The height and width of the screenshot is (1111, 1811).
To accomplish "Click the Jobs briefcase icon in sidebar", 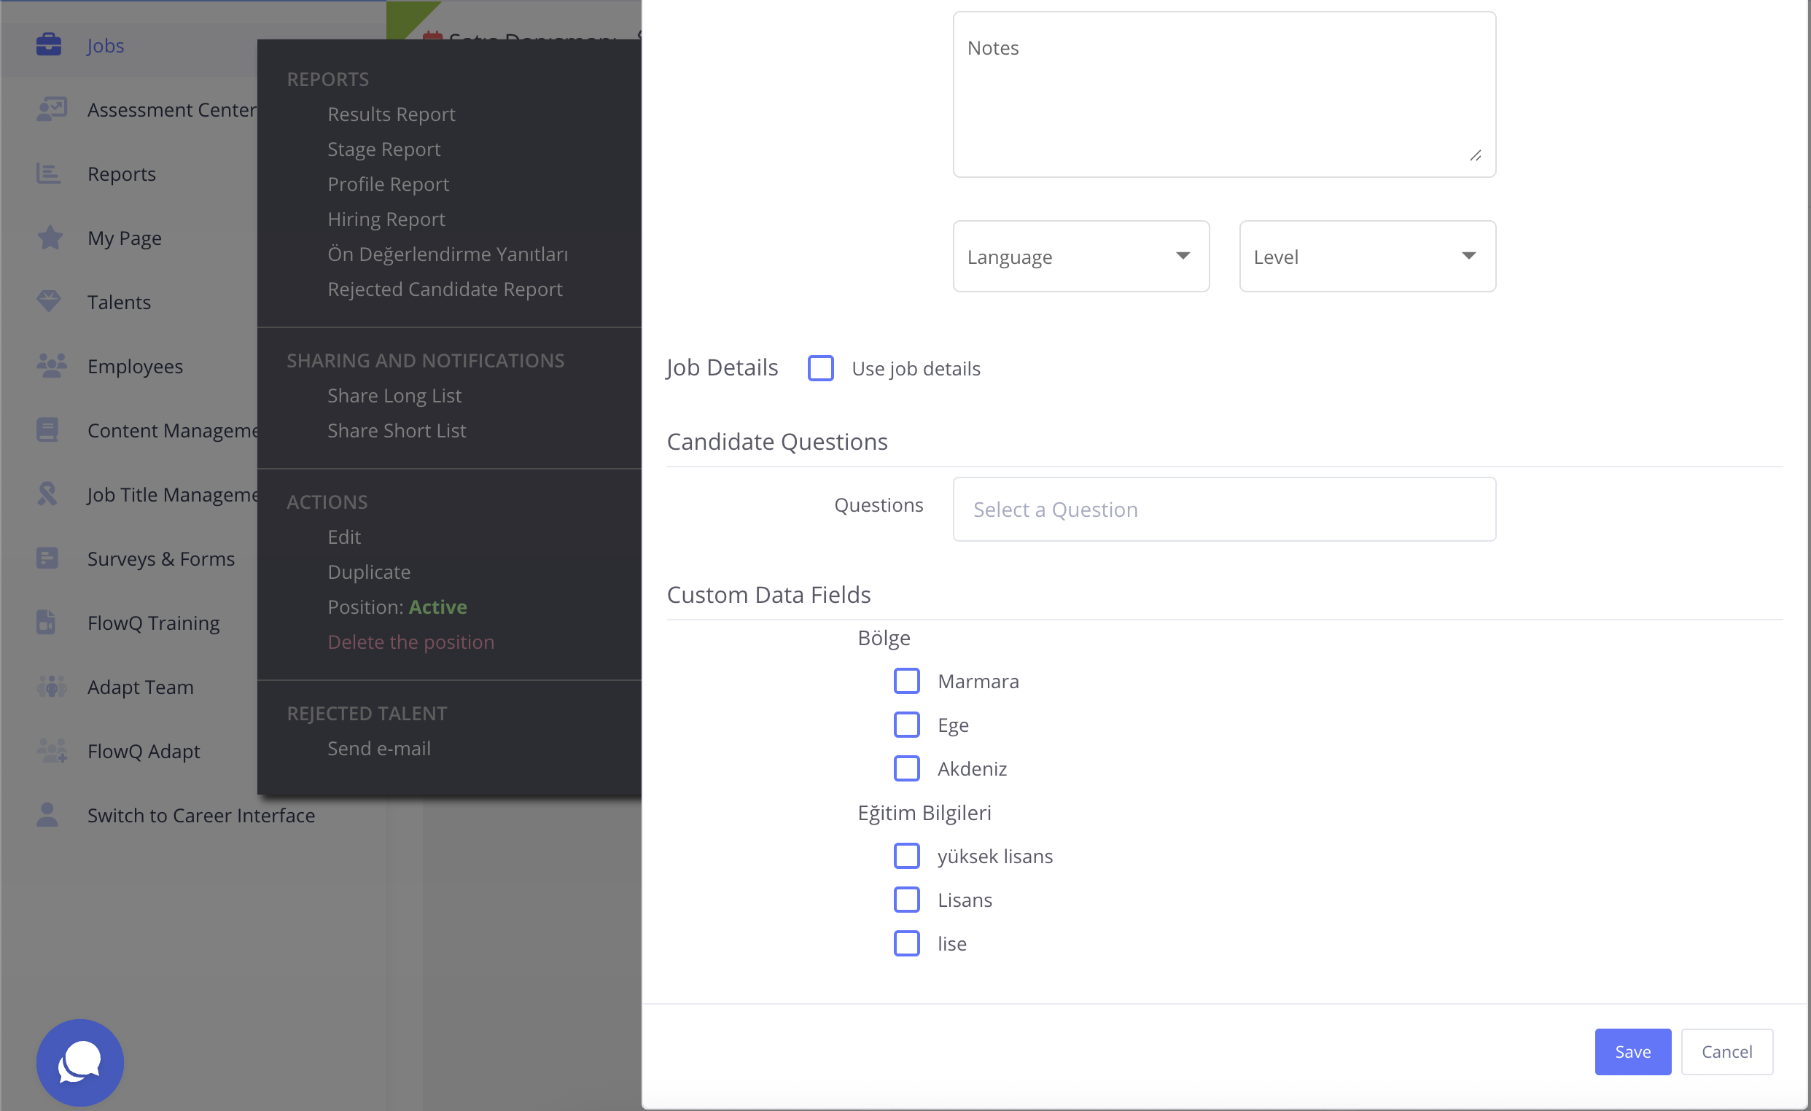I will tap(49, 44).
